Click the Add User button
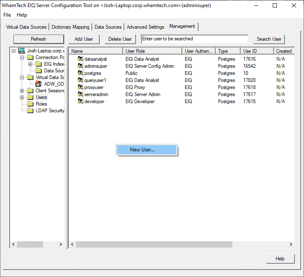This screenshot has height=277, width=304. (x=84, y=39)
